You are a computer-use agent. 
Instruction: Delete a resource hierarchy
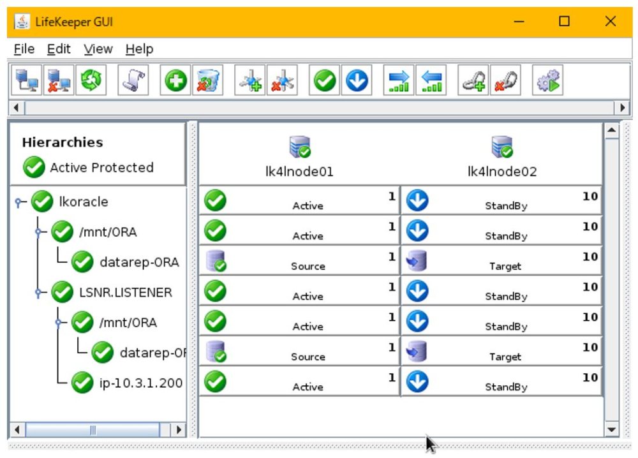point(207,80)
